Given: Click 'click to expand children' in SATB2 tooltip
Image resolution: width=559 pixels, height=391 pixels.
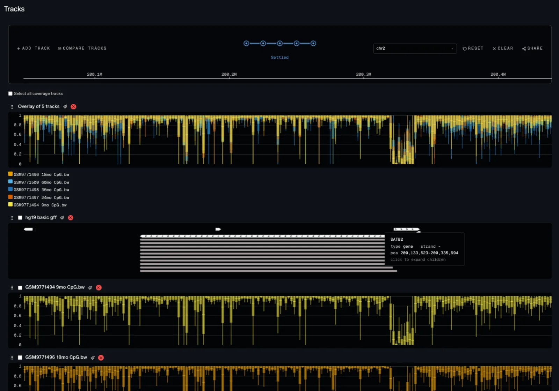Looking at the screenshot, I should [x=418, y=260].
